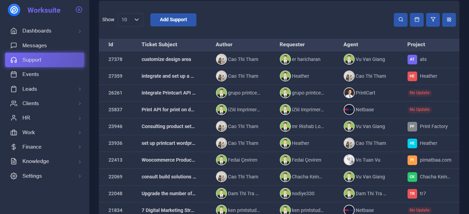
Task: Click the Worksuite logo icon
Action: [x=14, y=10]
